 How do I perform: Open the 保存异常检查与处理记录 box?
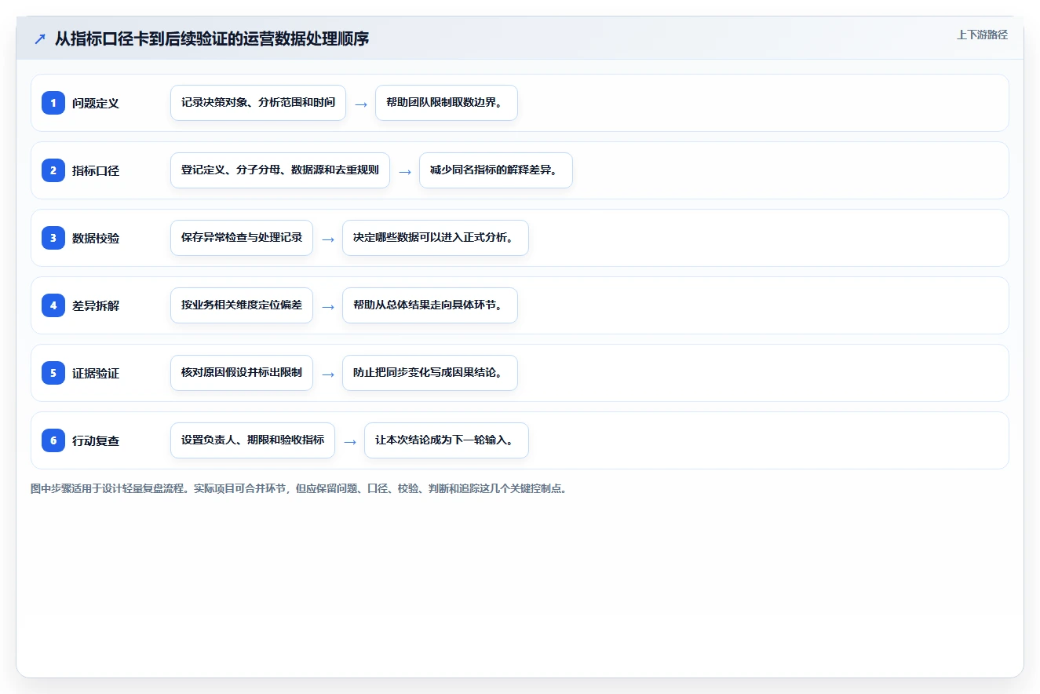point(242,238)
